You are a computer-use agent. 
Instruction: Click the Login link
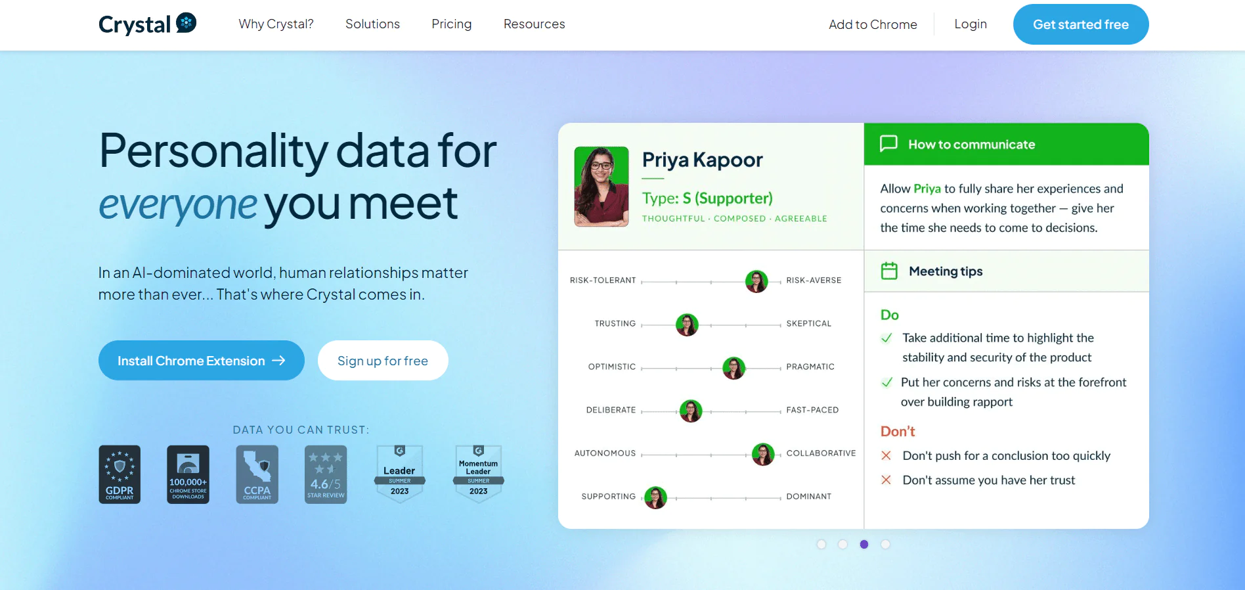(x=970, y=24)
